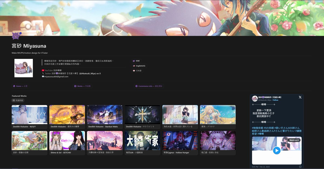This screenshot has height=169, width=324.
Task: Click caption 稻乙綴 - 信仰と存在
Action: 210,152
